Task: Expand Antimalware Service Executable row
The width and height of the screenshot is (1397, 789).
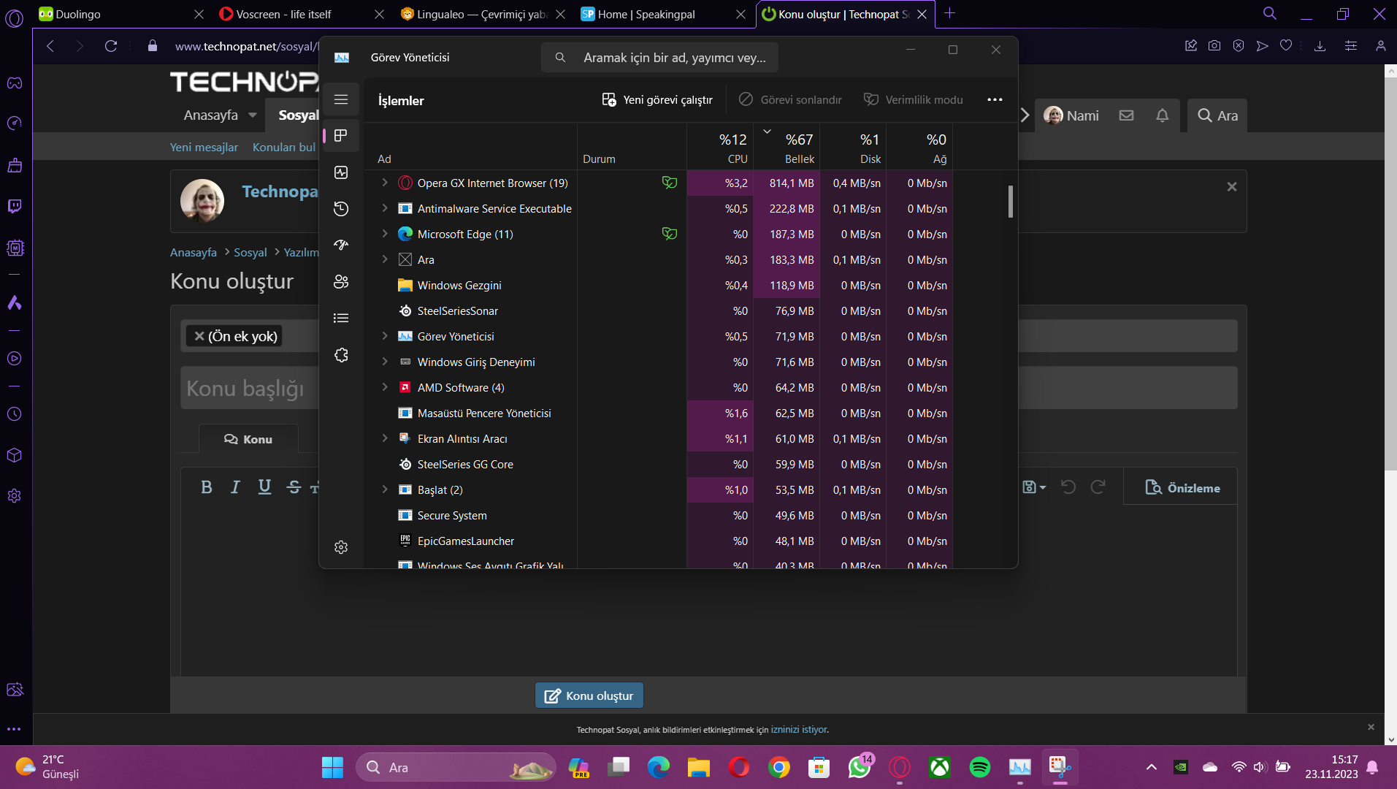Action: [385, 208]
